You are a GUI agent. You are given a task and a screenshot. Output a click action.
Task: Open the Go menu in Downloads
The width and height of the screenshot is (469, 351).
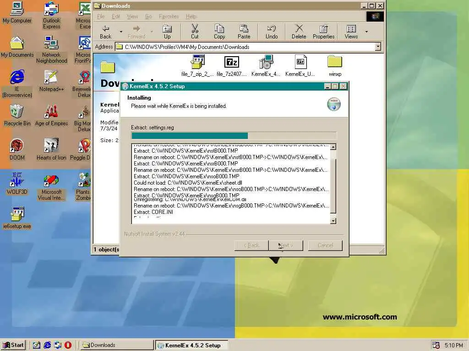(148, 16)
